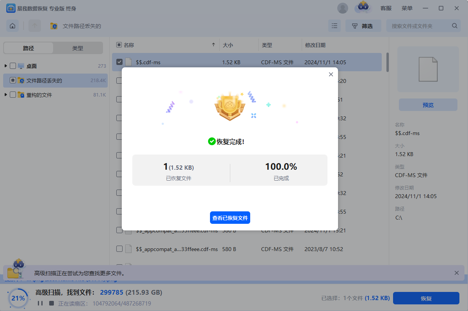Dismiss the advanced scan notification banner
This screenshot has height=311, width=468.
(x=457, y=273)
